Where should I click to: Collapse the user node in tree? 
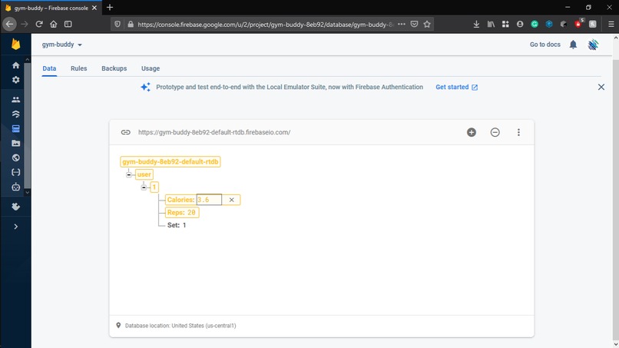point(129,174)
